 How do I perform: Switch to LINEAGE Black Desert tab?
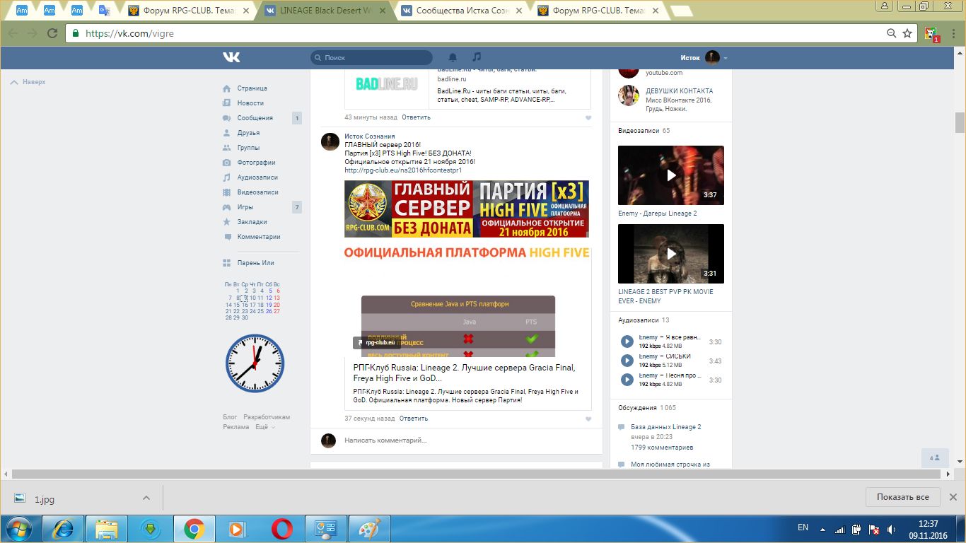325,11
